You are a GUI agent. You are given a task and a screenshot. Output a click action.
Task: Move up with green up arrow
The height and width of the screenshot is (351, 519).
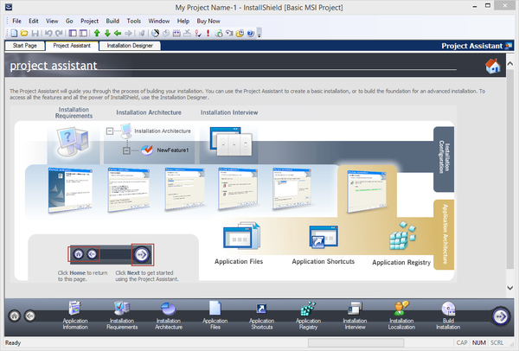coord(97,33)
